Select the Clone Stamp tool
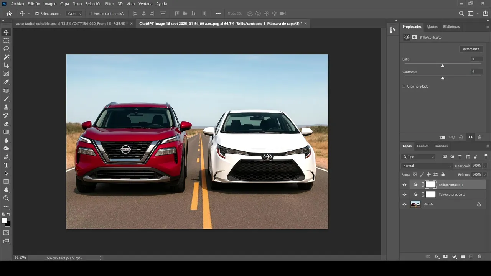 6,107
